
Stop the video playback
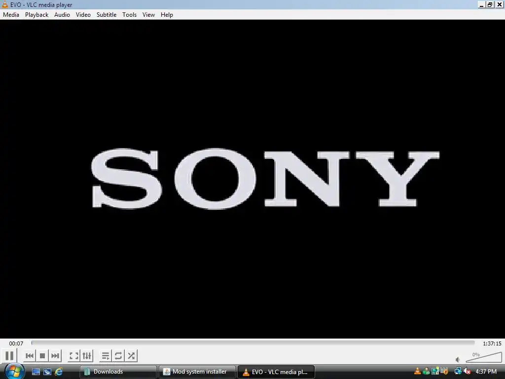[42, 356]
